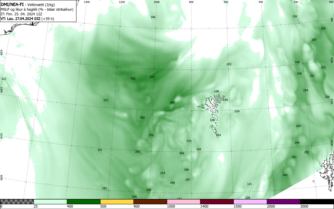This screenshot has width=334, height=209.
Task: Select the light green 25–400 legend swatch
Action: click(x=50, y=202)
